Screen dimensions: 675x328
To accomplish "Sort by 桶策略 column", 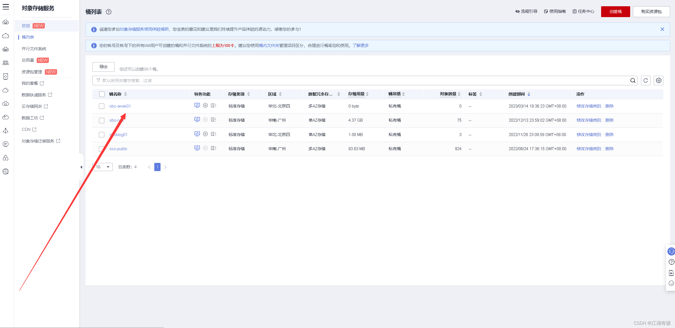I will 403,94.
